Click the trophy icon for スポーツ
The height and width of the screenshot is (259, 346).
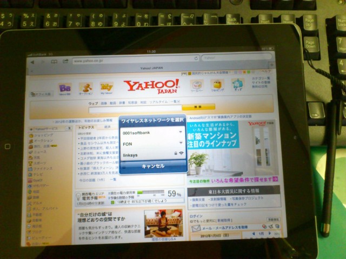(30, 163)
